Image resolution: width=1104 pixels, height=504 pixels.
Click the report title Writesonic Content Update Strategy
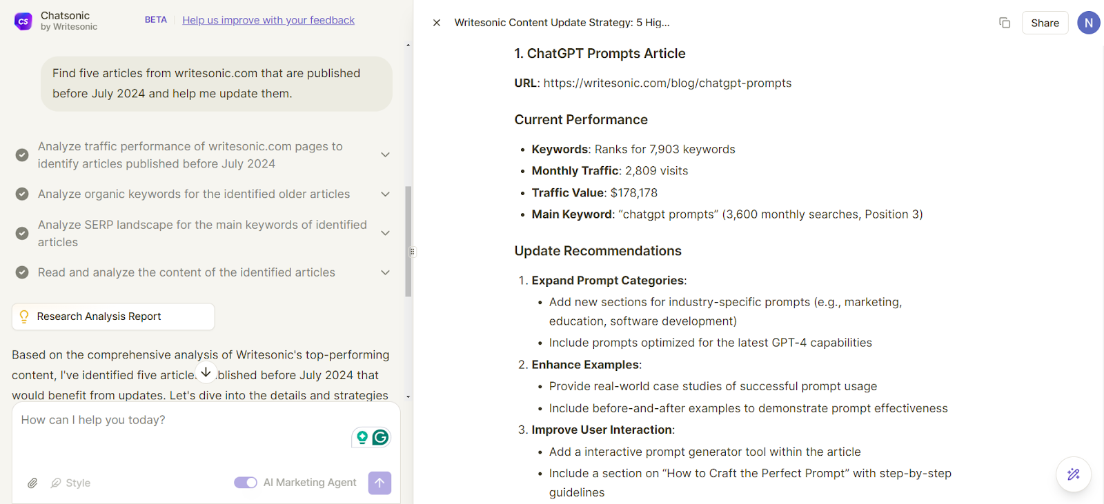[x=562, y=23]
